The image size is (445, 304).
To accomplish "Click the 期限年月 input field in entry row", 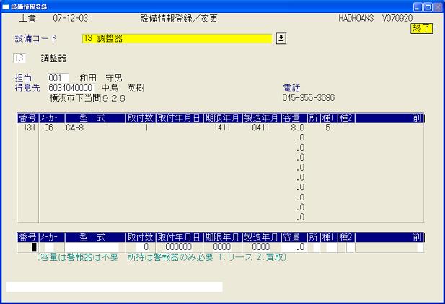I will click(221, 248).
